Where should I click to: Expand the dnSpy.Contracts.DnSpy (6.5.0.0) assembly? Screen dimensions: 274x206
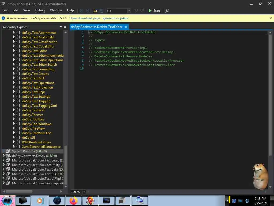[4, 155]
